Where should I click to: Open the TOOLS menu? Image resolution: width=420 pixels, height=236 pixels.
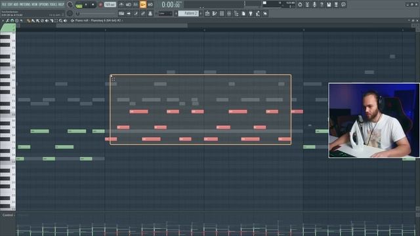tap(53, 5)
